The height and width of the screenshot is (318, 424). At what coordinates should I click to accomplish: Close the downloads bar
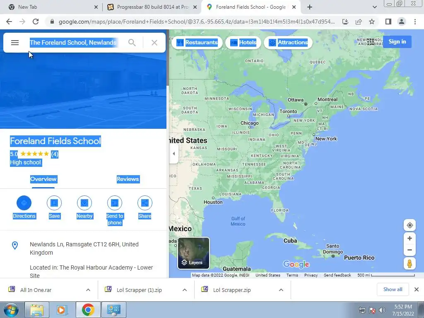417,289
